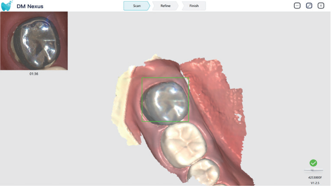Click the 01:36 scan timer
The height and width of the screenshot is (191, 334).
pos(34,74)
